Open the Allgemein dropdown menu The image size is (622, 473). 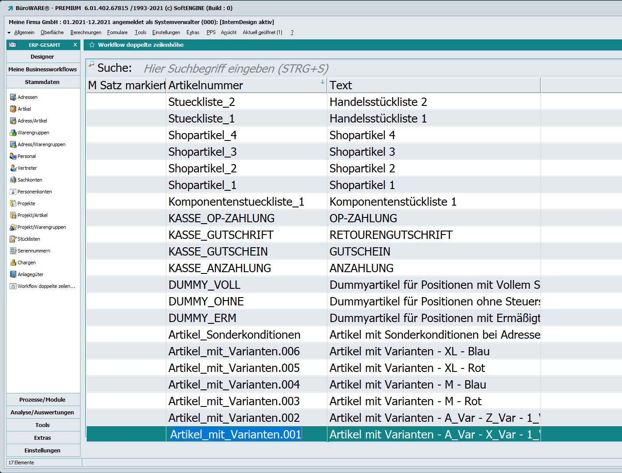(x=24, y=32)
